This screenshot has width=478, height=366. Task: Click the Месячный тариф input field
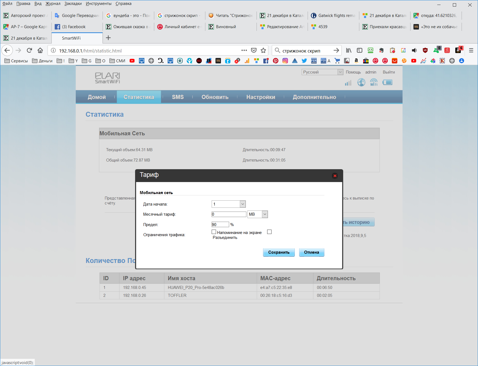pos(229,214)
